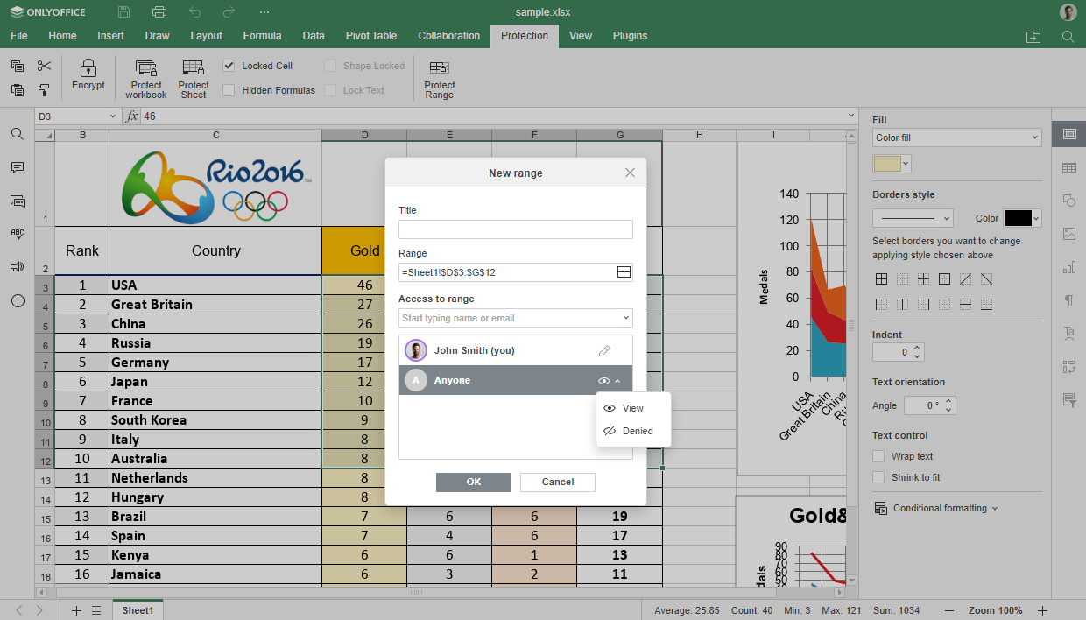Image resolution: width=1086 pixels, height=620 pixels.
Task: Click the select range grid icon in the dialog
Action: click(x=624, y=271)
